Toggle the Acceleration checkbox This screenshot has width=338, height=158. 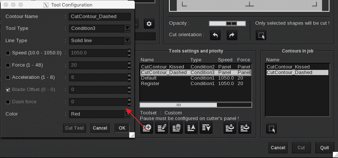pos(8,78)
